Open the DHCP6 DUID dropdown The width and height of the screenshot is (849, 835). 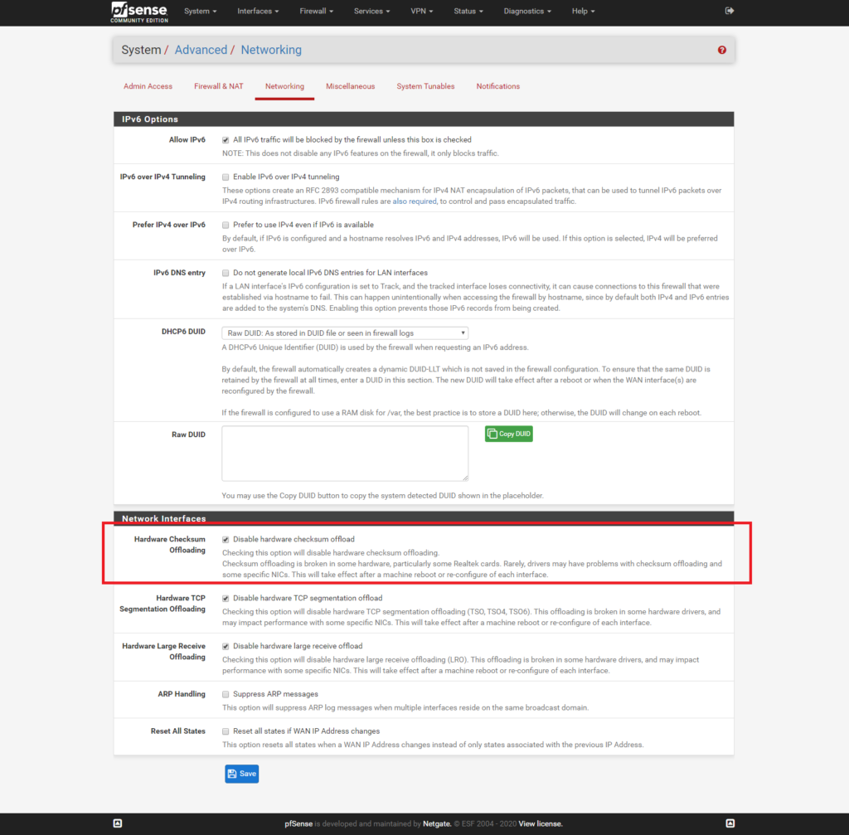(345, 333)
